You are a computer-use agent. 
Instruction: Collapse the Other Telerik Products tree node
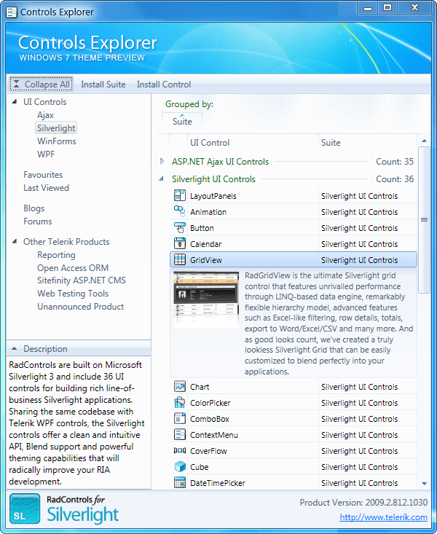(x=15, y=241)
